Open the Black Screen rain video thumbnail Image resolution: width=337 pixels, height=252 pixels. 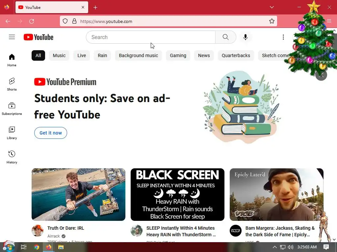coord(177,195)
